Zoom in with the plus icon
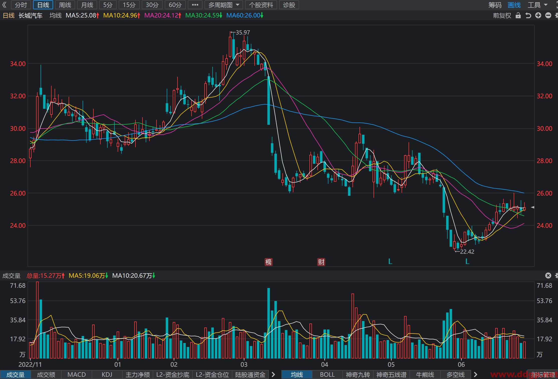 pyautogui.click(x=538, y=15)
